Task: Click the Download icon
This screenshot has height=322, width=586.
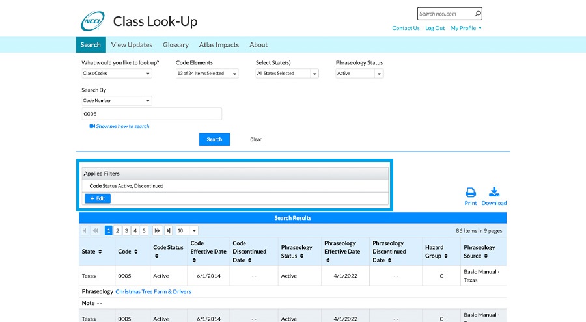Action: point(494,192)
